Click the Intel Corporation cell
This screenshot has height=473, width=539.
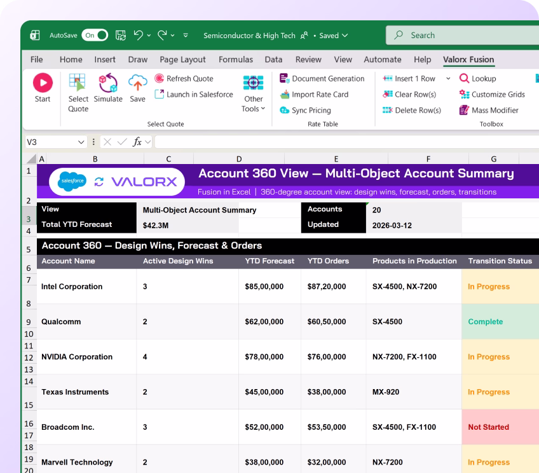pyautogui.click(x=86, y=286)
